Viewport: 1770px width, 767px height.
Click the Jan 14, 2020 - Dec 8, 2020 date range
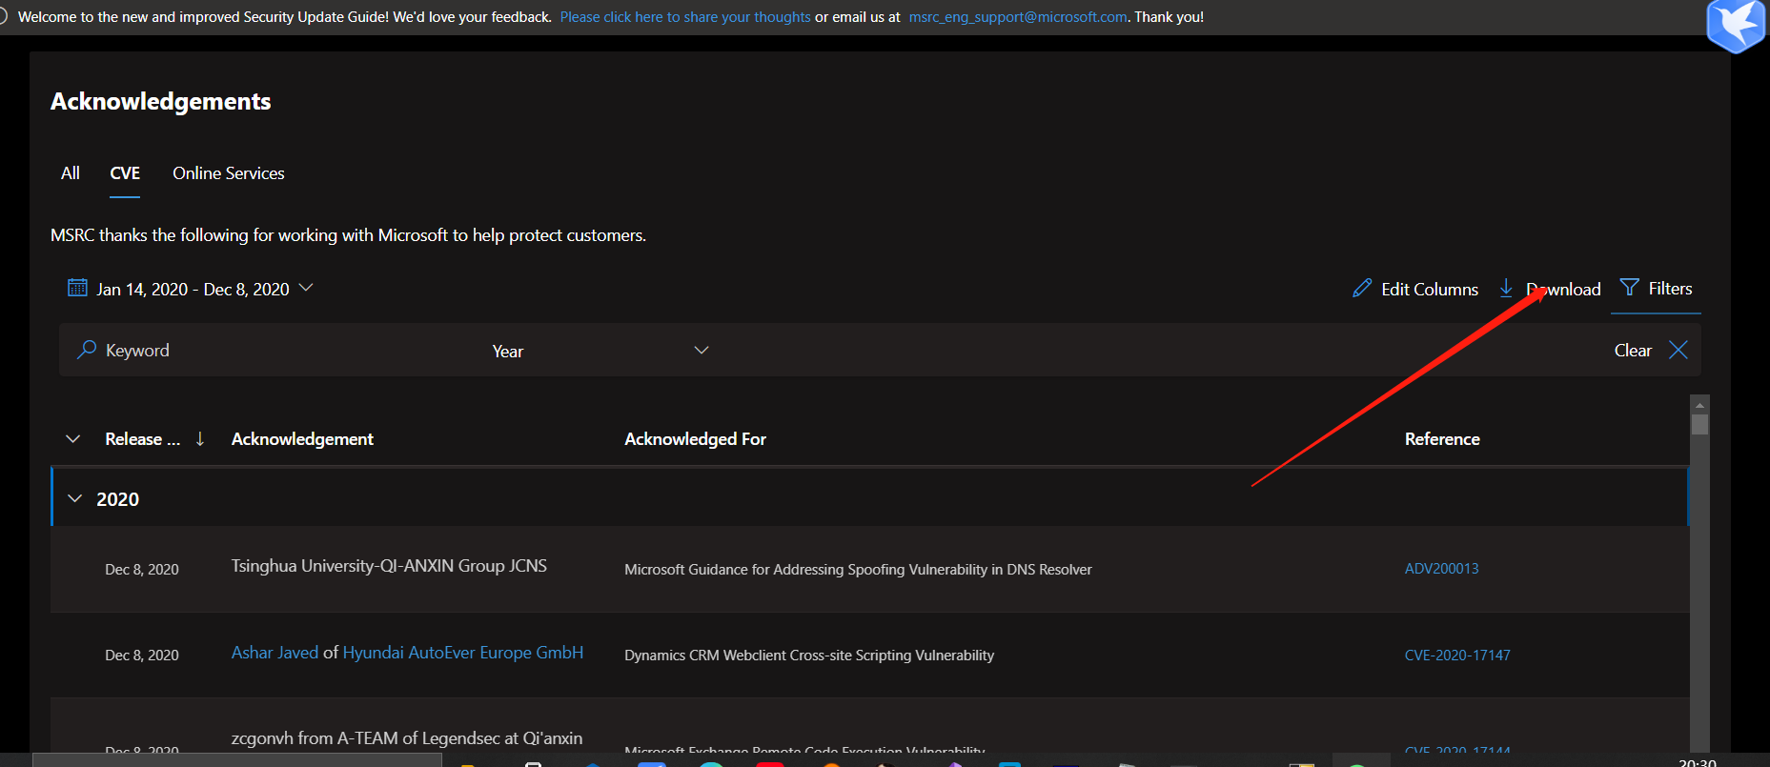coord(193,289)
